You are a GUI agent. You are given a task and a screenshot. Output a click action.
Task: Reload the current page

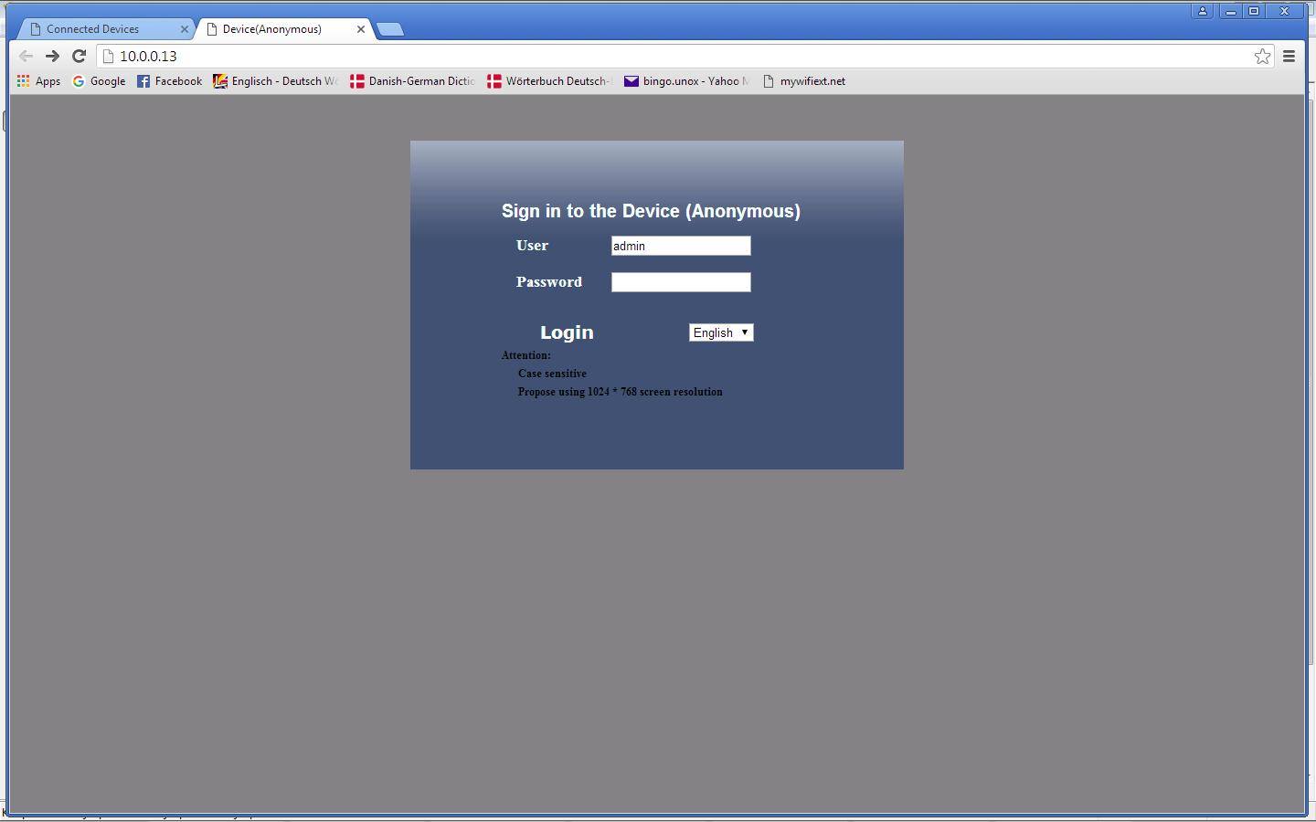coord(79,57)
